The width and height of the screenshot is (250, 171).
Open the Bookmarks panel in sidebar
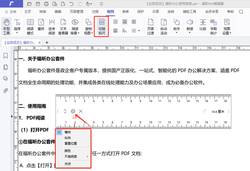5,56
